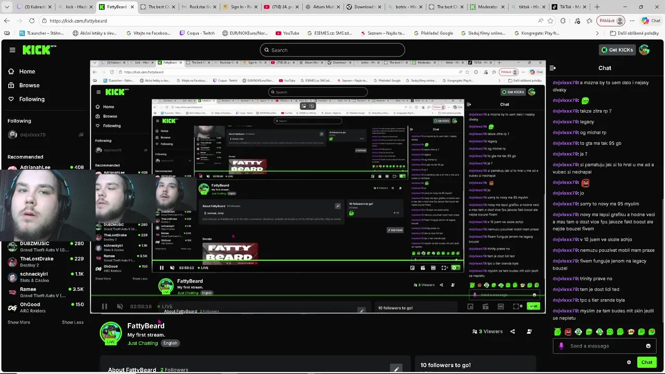Insert the first green quick emote above the message box

click(557, 332)
